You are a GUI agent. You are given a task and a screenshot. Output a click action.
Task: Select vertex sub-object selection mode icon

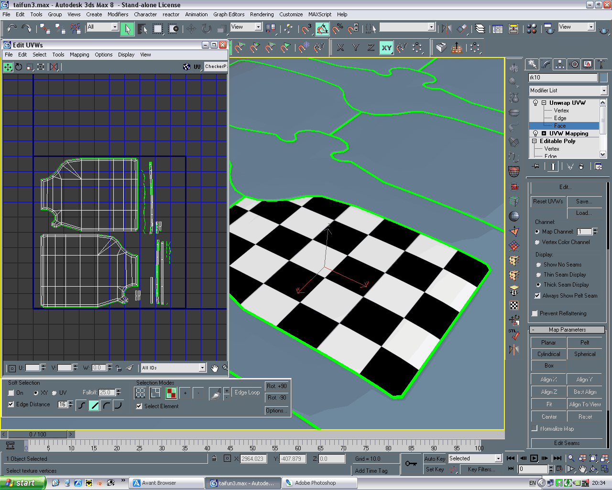pyautogui.click(x=140, y=393)
